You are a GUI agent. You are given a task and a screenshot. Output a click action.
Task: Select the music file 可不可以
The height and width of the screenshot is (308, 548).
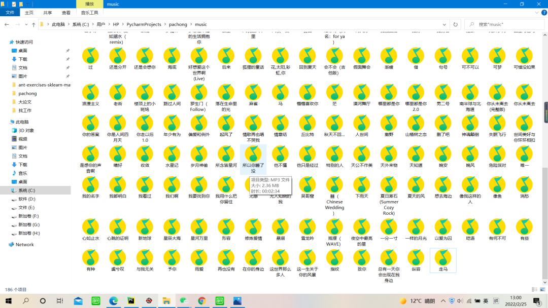(x=470, y=58)
